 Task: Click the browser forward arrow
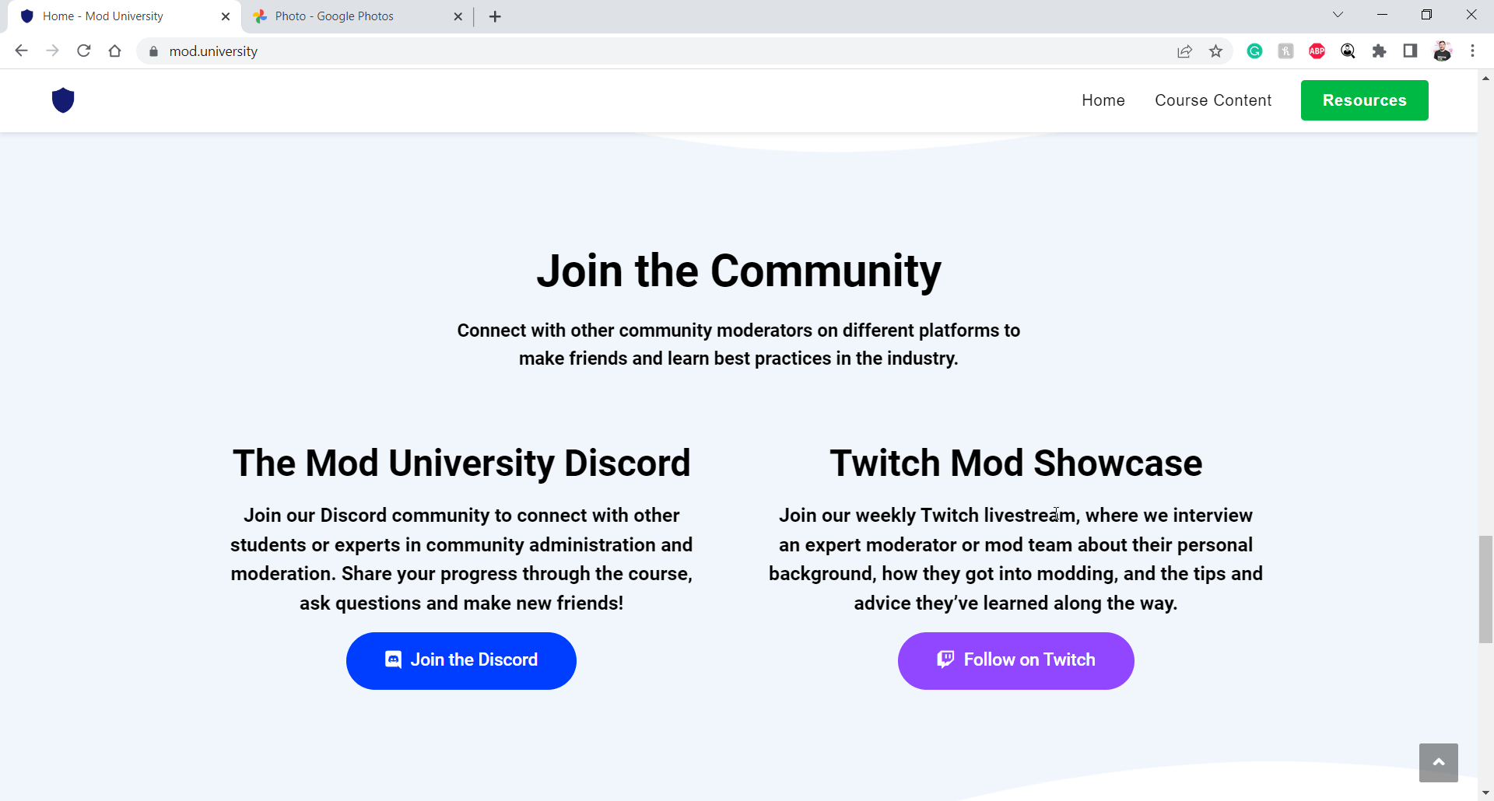click(x=52, y=51)
